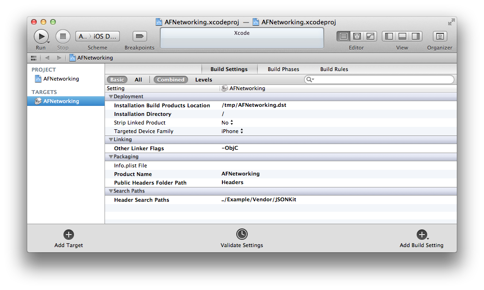
Task: Click the -ObjC linker flag value
Action: pos(230,148)
